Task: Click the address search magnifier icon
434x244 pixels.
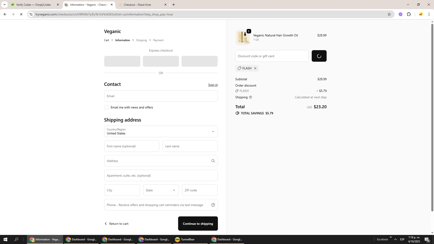Action: pyautogui.click(x=213, y=161)
